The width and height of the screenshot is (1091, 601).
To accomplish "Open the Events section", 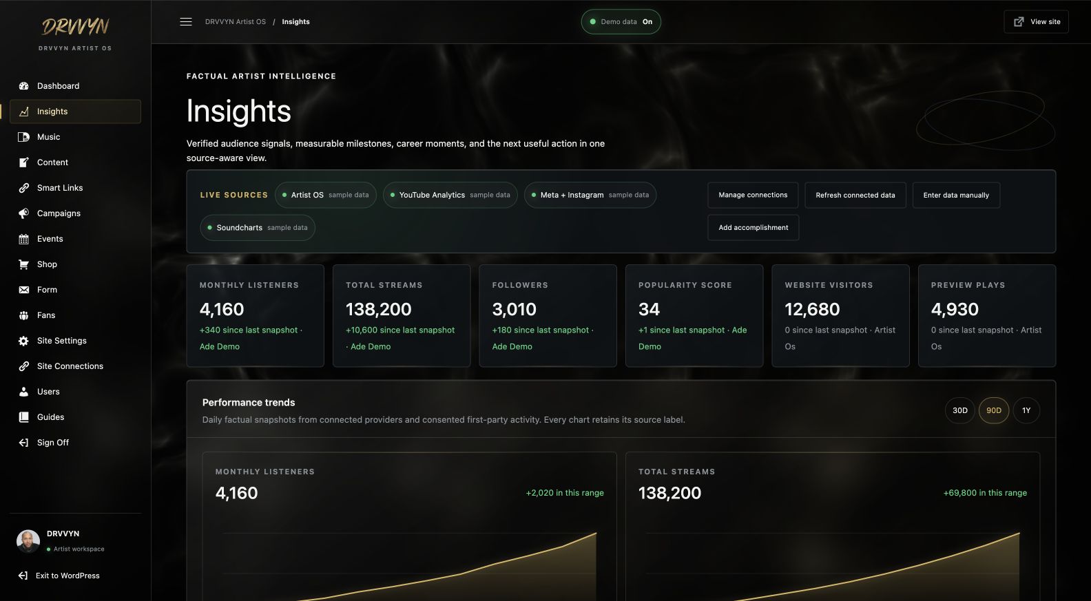I will 75,239.
